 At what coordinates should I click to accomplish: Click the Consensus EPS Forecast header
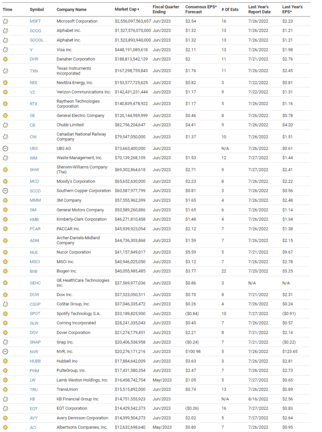point(201,9)
